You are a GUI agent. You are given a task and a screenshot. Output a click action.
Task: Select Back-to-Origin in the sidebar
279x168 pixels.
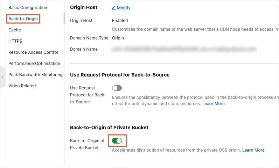[23, 19]
